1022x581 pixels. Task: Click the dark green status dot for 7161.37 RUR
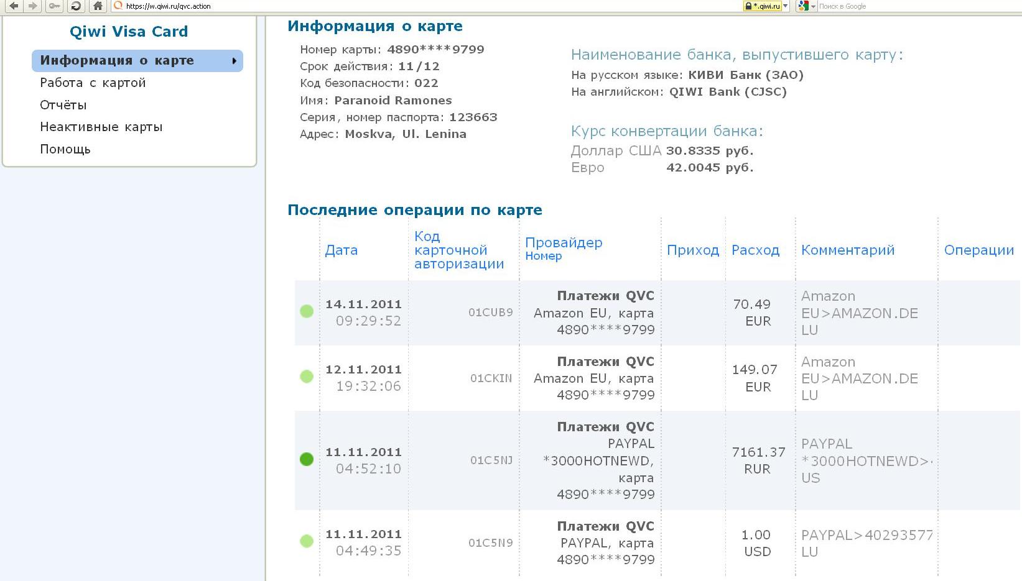coord(307,459)
